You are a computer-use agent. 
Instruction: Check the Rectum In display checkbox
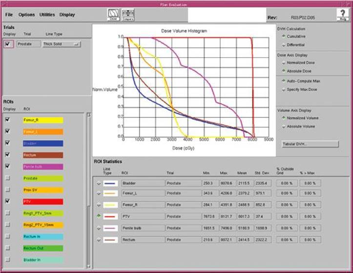pyautogui.click(x=7, y=236)
